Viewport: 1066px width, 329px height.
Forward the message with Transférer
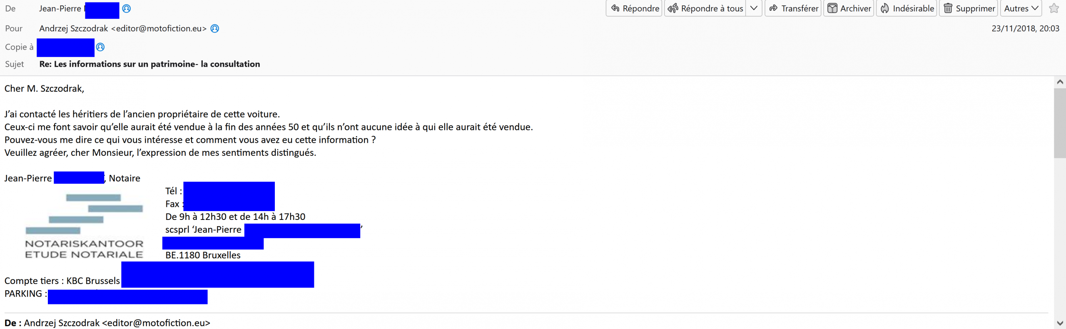pyautogui.click(x=793, y=8)
